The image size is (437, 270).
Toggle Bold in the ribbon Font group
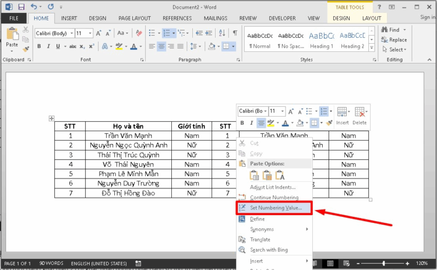[x=40, y=47]
